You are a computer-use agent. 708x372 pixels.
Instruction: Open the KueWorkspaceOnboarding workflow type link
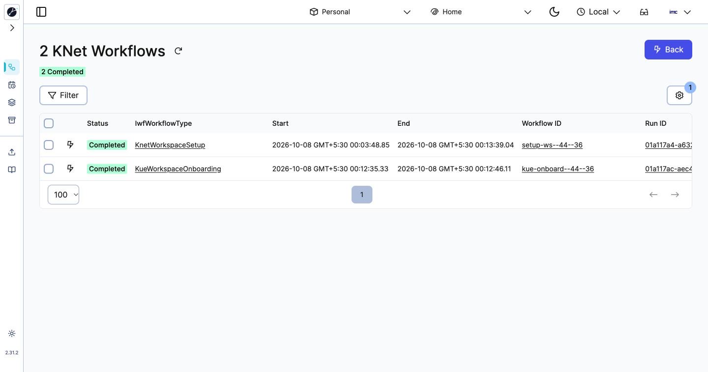click(178, 169)
